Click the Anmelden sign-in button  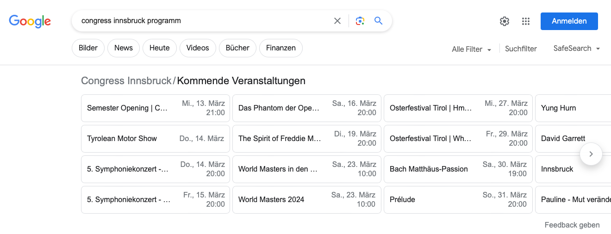pyautogui.click(x=569, y=21)
